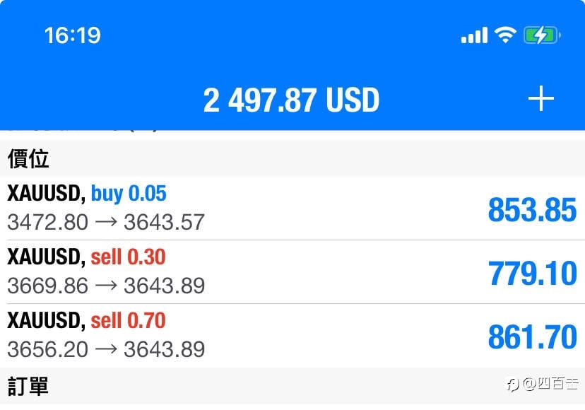The image size is (585, 410).
Task: Tap the @四百壬 watermark
Action: pos(543,384)
